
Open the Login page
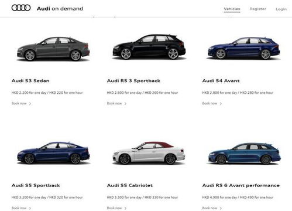tap(281, 9)
